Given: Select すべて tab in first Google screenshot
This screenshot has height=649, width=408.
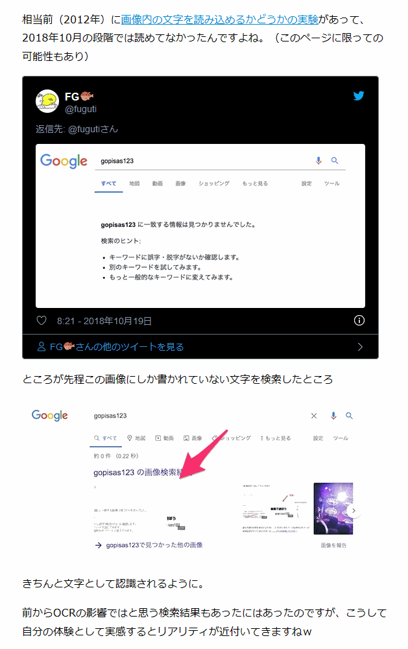Looking at the screenshot, I should click(108, 183).
